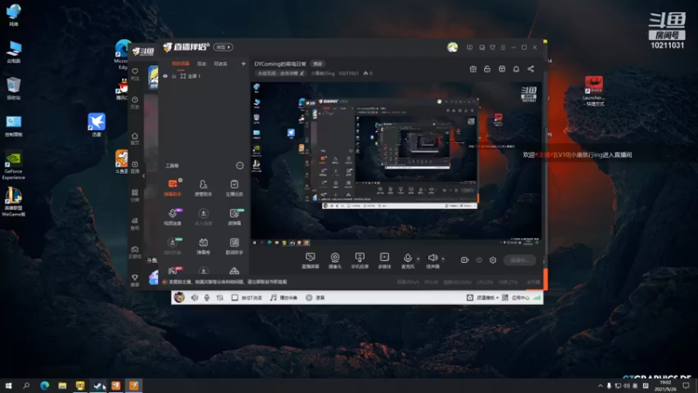
Task: Mute the microphone 麦克风 icon
Action: (x=407, y=258)
